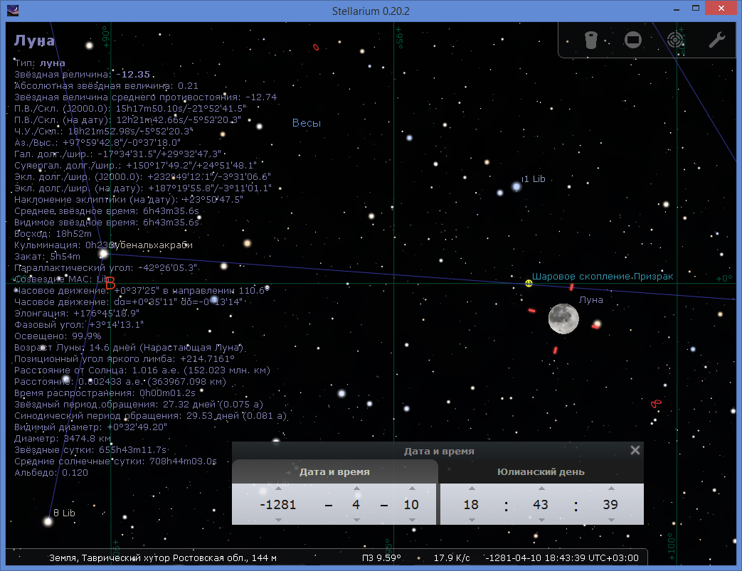Viewport: 742px width, 571px height.
Task: Click the Закат: 5h54m line
Action: tap(48, 257)
